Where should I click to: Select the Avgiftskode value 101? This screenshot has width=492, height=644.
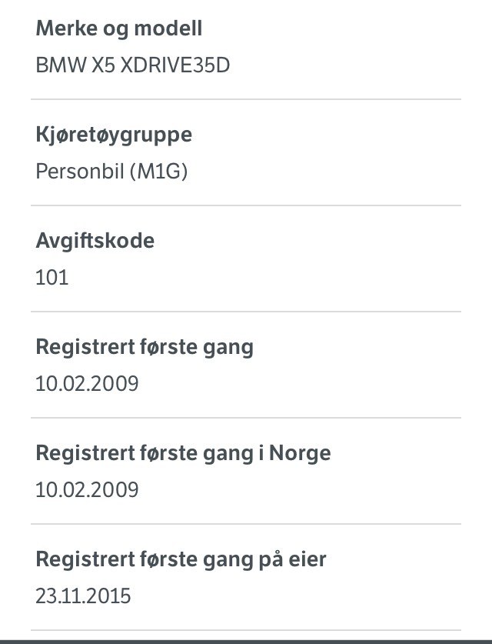pos(52,277)
